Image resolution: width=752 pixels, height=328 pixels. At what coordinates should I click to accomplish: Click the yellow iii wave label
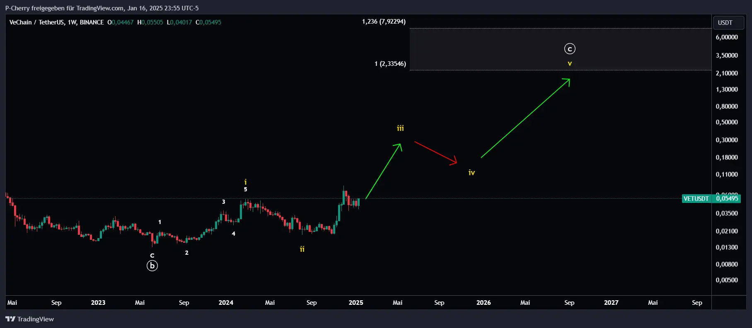(x=400, y=128)
